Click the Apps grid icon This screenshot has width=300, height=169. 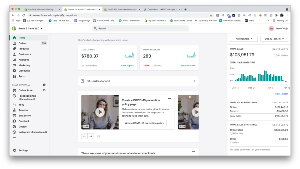14,76
